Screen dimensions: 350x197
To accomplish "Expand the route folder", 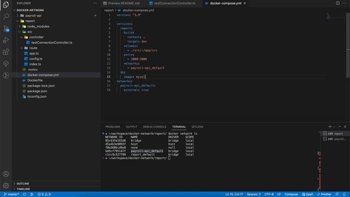I will [x=21, y=48].
